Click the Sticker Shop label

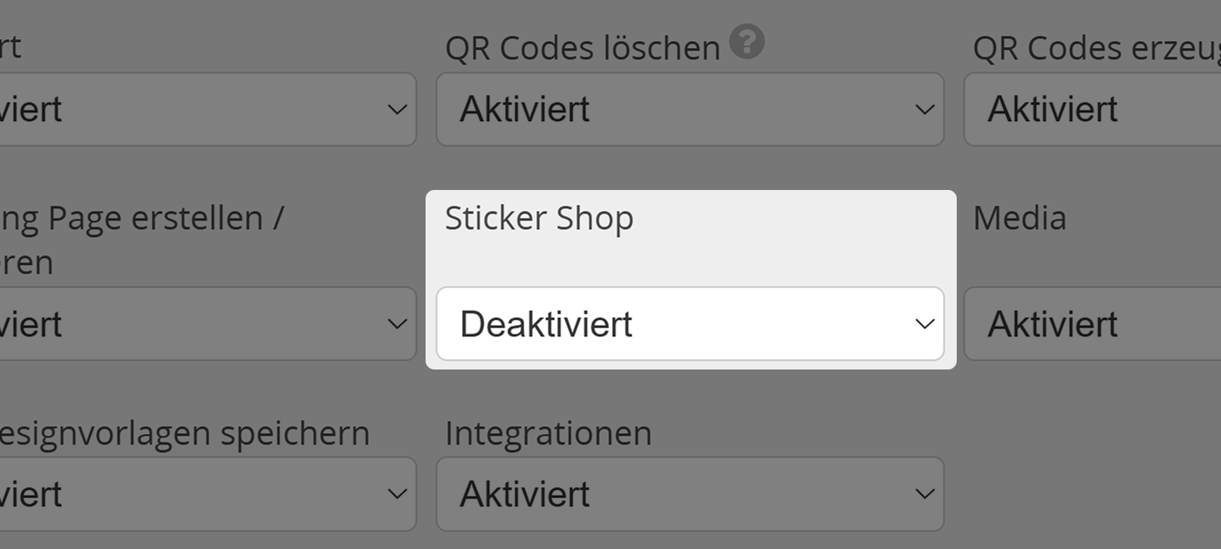click(539, 218)
